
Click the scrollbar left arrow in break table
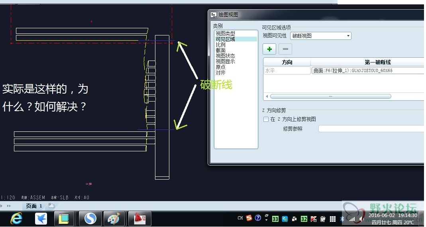267,96
